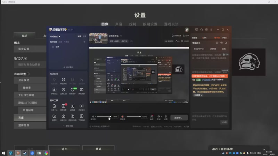Open the 弹幕点歌 interactive icon
278x156 pixels.
82,90
